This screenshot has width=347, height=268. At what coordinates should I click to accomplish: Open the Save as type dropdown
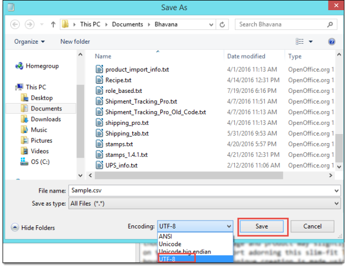[204, 203]
